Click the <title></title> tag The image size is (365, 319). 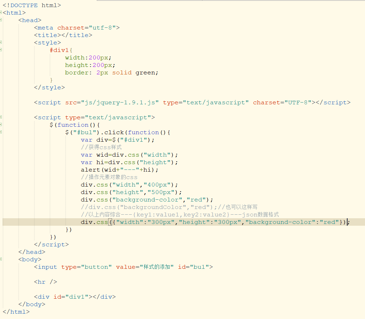[63, 35]
